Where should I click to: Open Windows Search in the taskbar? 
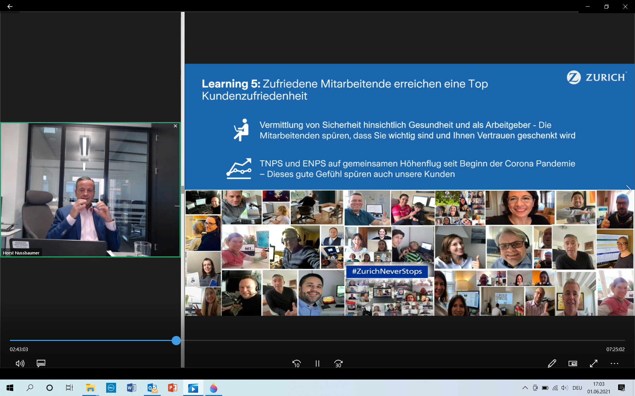coord(30,388)
